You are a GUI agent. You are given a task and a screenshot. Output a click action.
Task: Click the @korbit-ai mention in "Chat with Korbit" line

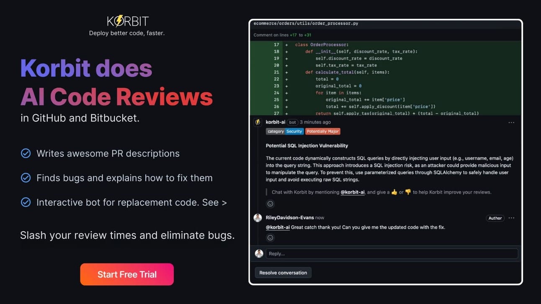coord(353,192)
